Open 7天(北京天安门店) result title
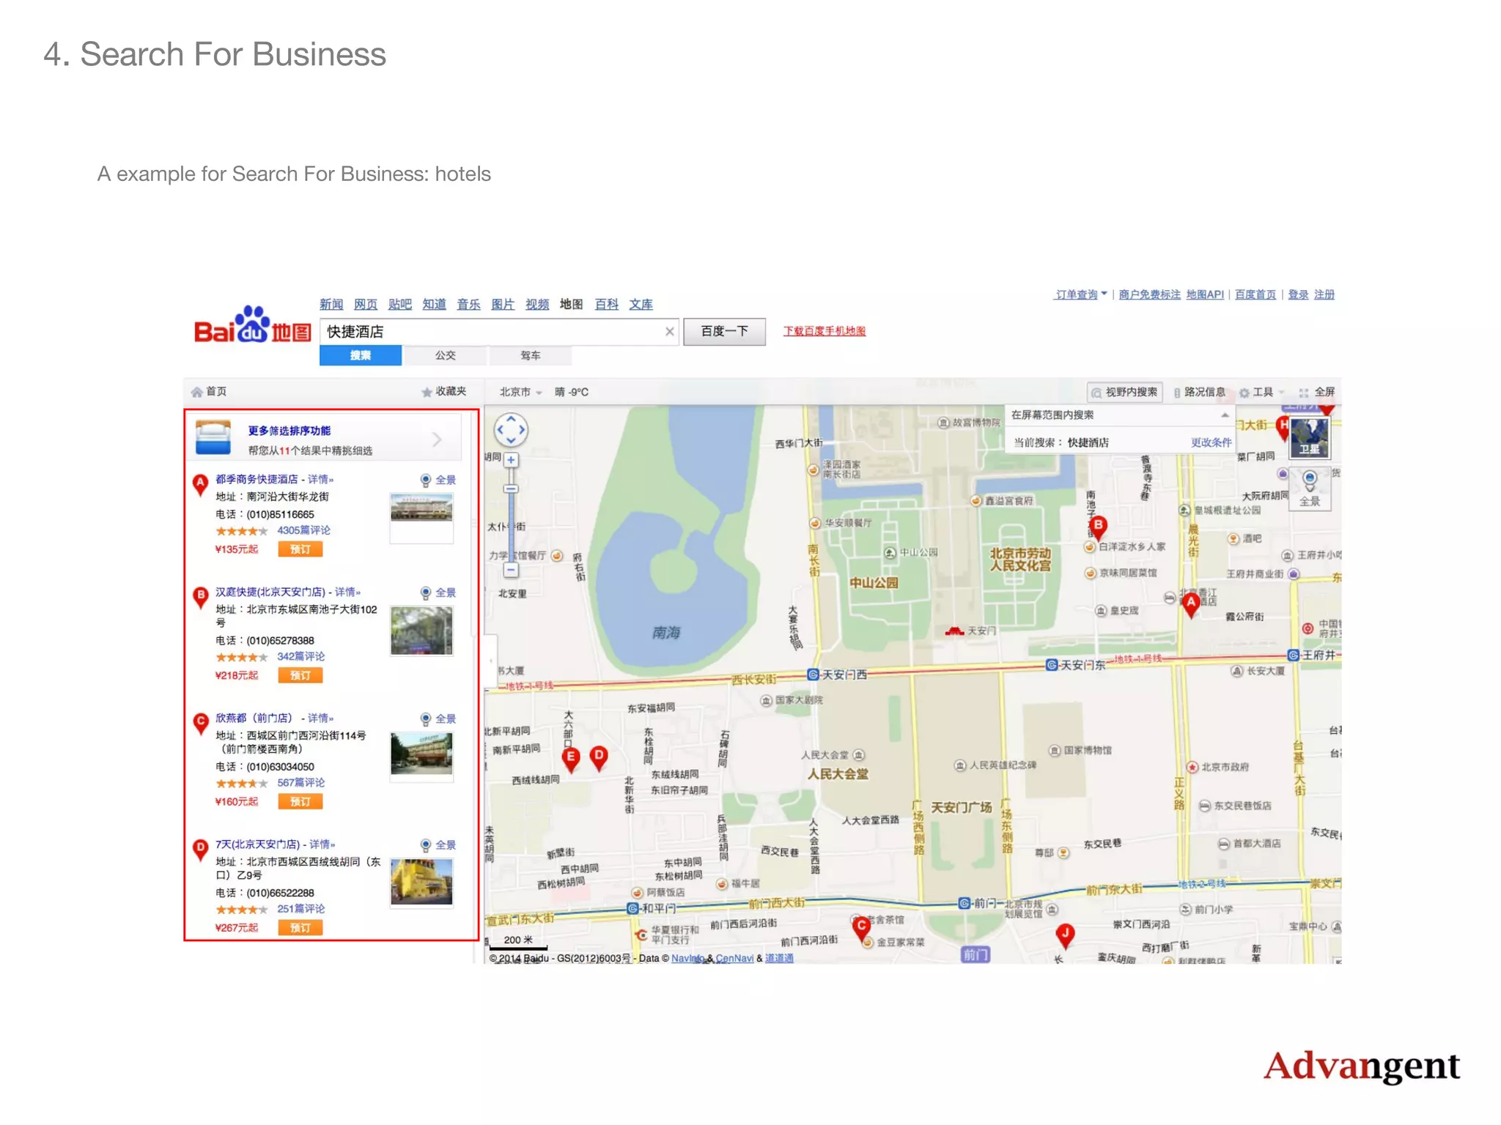1501x1125 pixels. coord(258,844)
